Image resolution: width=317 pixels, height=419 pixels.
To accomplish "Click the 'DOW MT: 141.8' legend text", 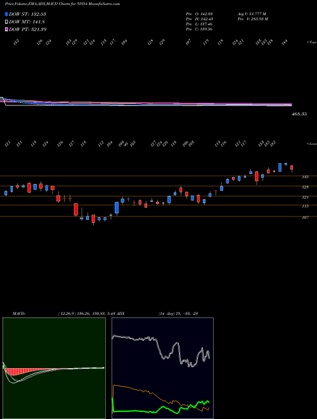I will [27, 22].
